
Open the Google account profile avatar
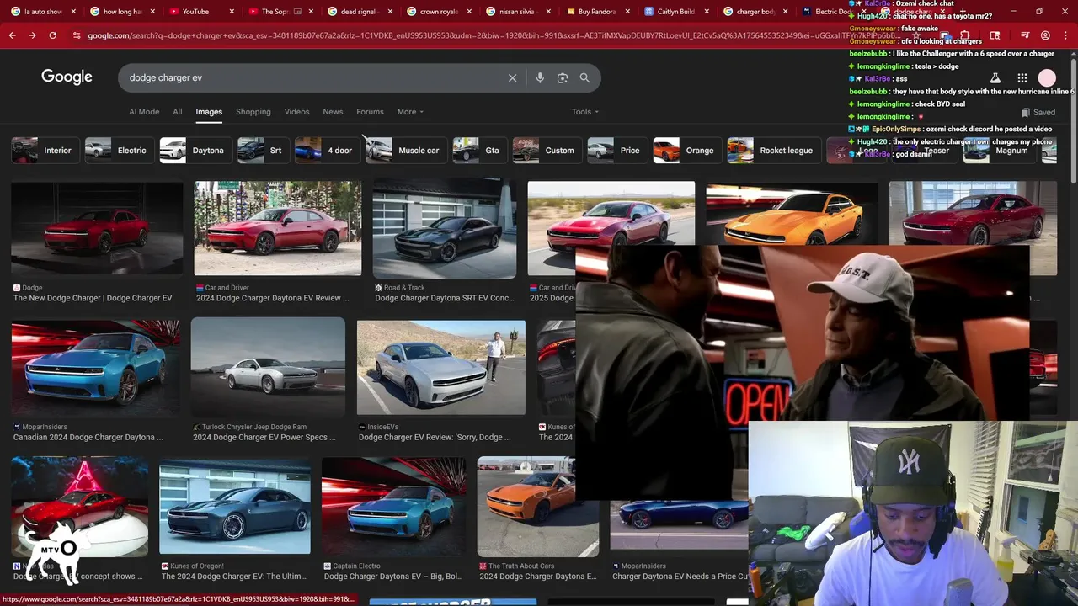[x=1047, y=77]
